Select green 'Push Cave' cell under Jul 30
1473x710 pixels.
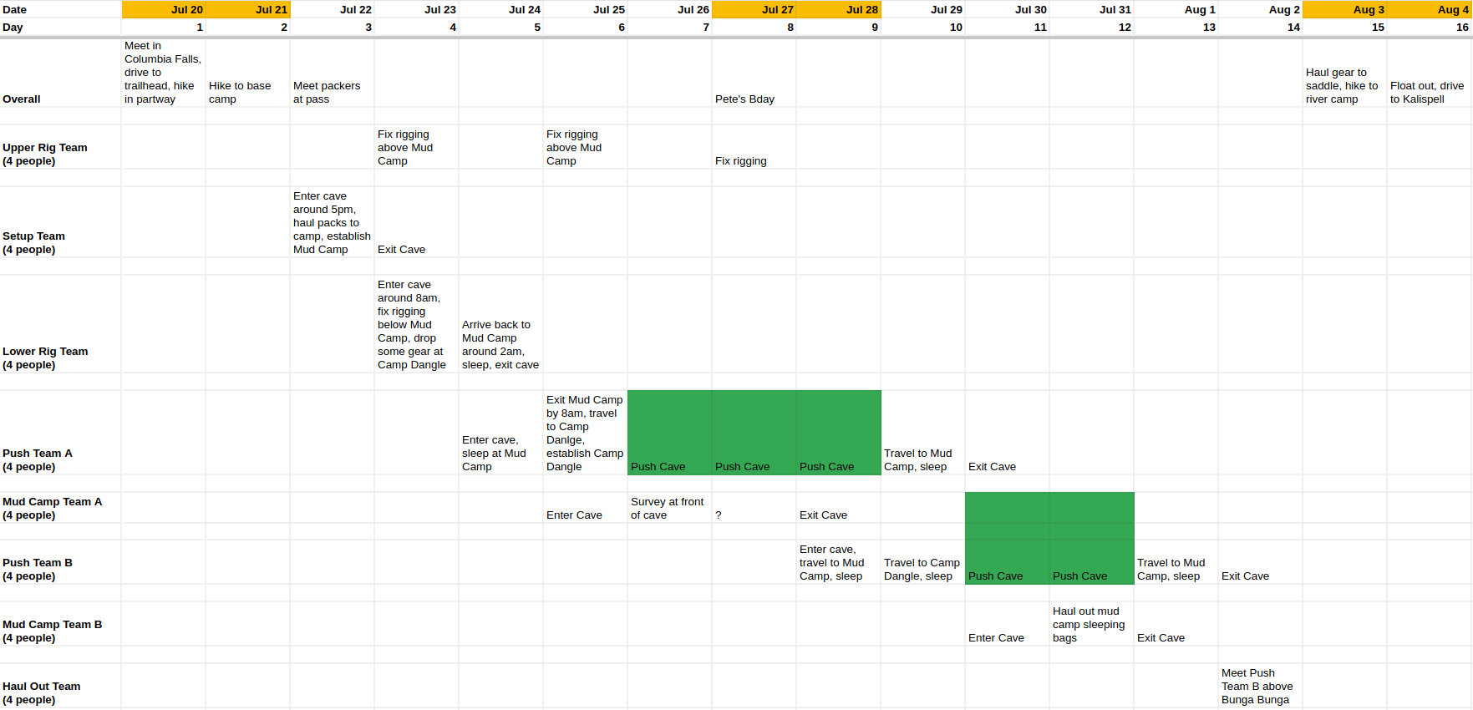pyautogui.click(x=1008, y=562)
